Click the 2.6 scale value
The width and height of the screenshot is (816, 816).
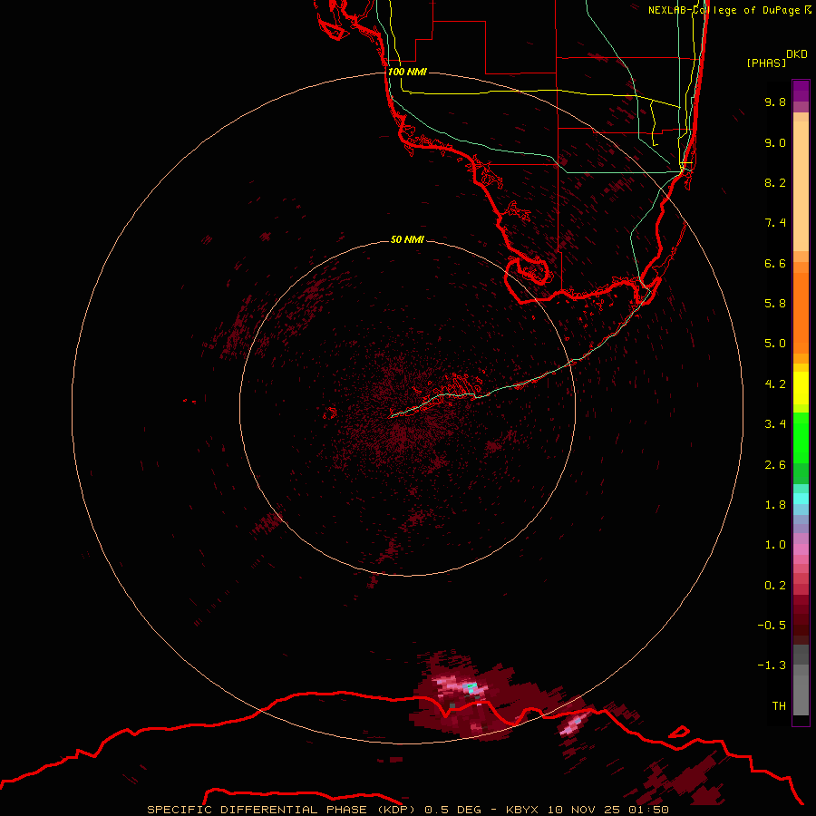point(775,465)
